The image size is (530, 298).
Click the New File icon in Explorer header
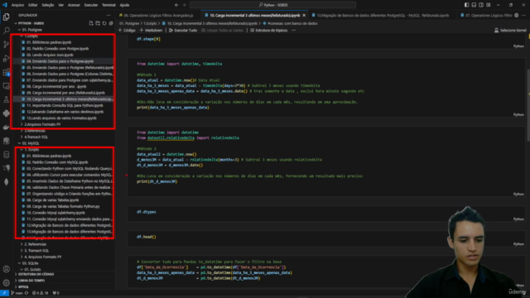(x=91, y=23)
